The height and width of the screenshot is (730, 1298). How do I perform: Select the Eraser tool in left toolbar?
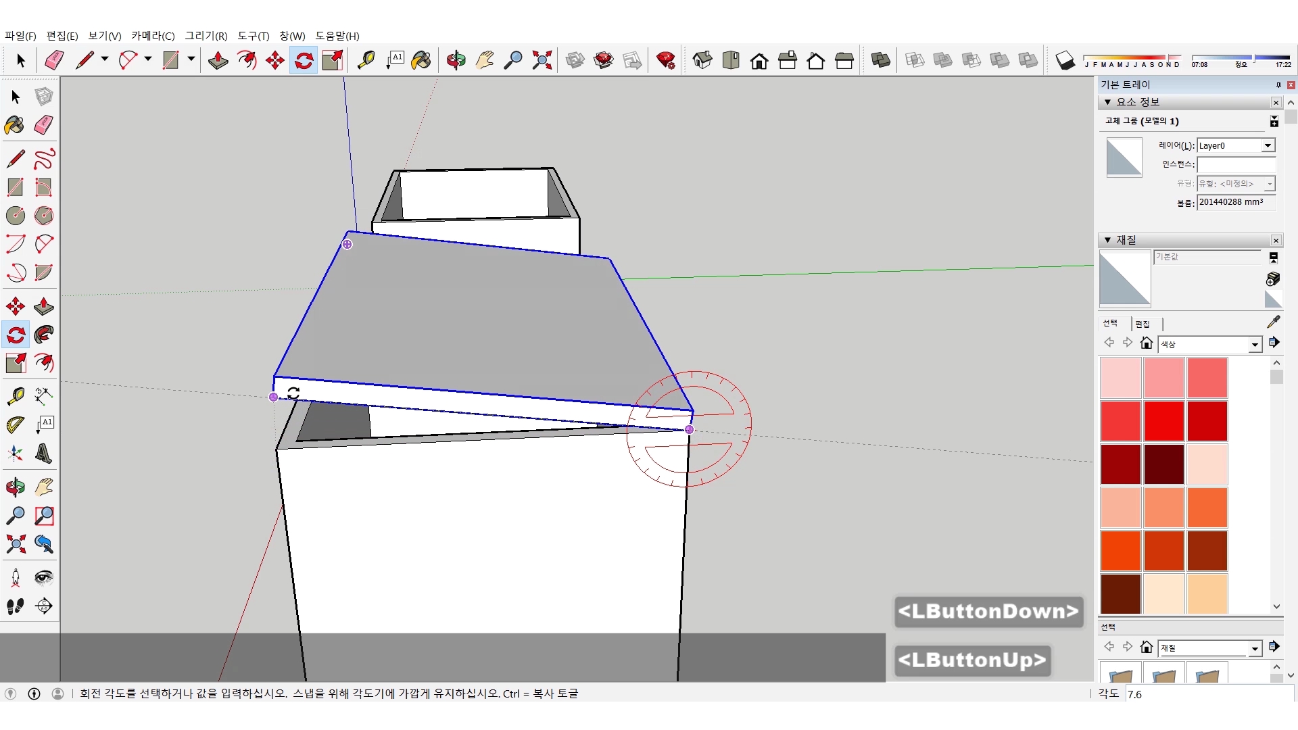click(x=44, y=125)
